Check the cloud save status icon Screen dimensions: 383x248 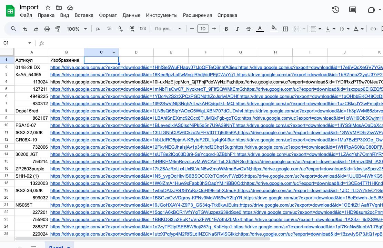coord(70,8)
